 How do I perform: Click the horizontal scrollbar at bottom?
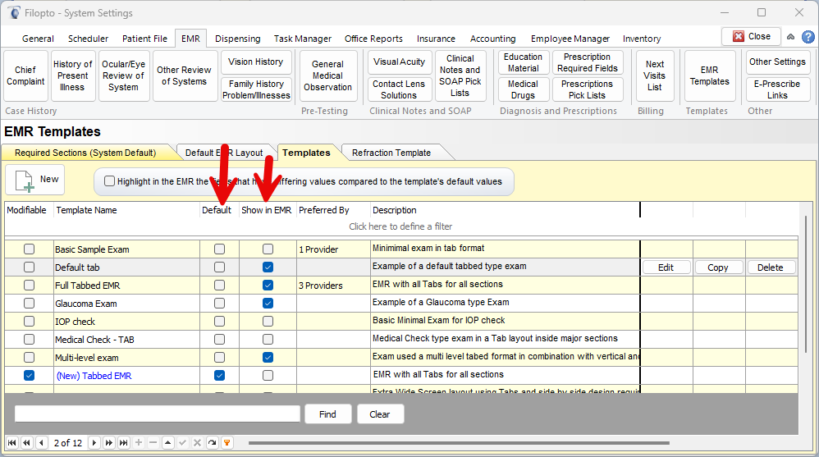click(x=459, y=443)
